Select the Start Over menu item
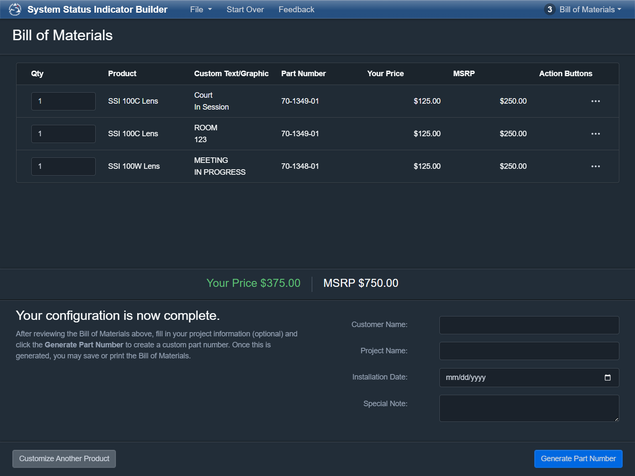This screenshot has width=635, height=476. pos(245,9)
